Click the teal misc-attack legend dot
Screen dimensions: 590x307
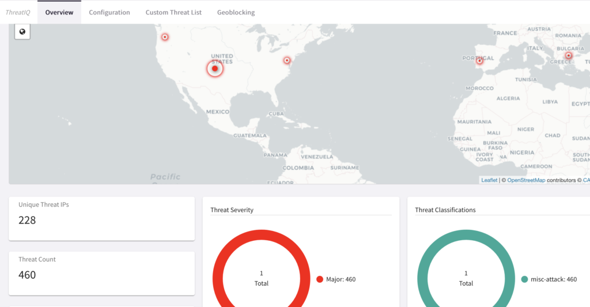[524, 279]
